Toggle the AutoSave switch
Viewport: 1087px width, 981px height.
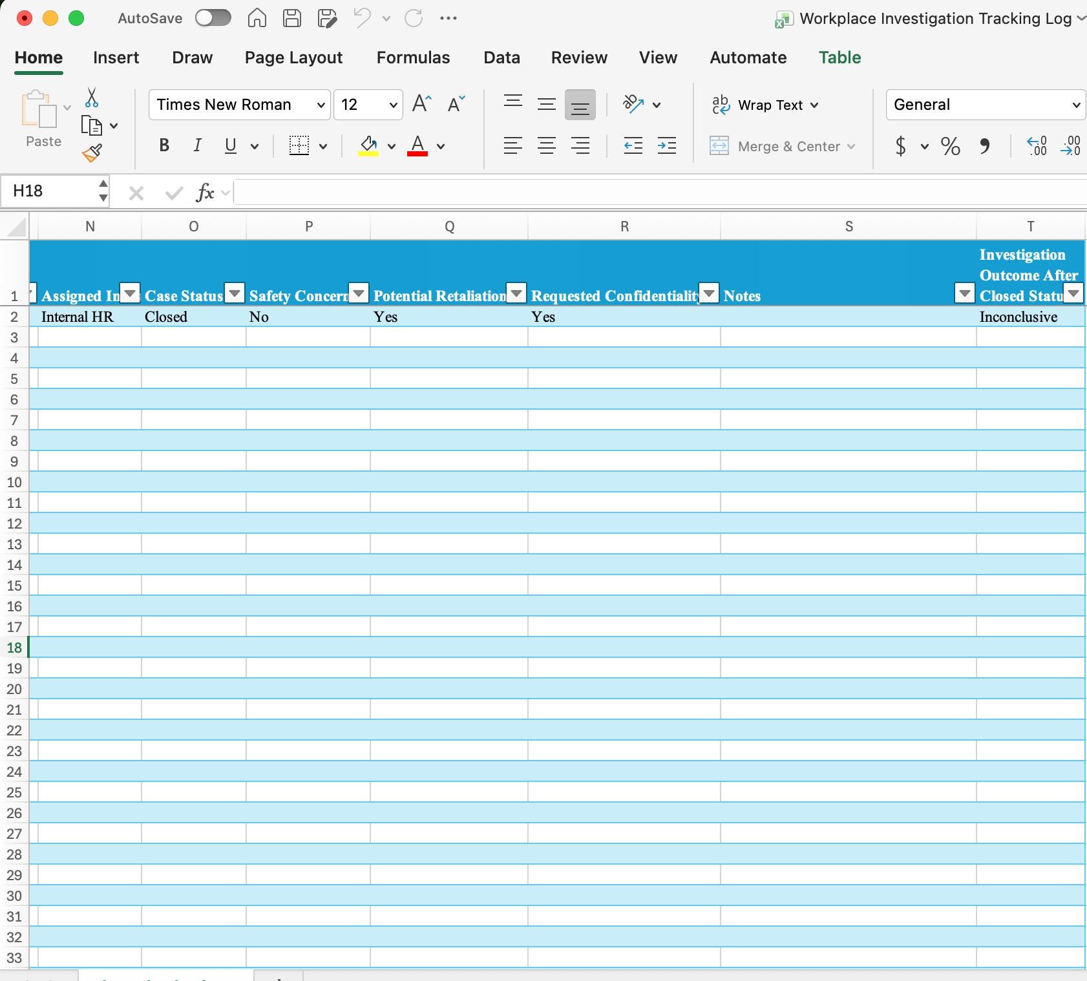pyautogui.click(x=213, y=18)
